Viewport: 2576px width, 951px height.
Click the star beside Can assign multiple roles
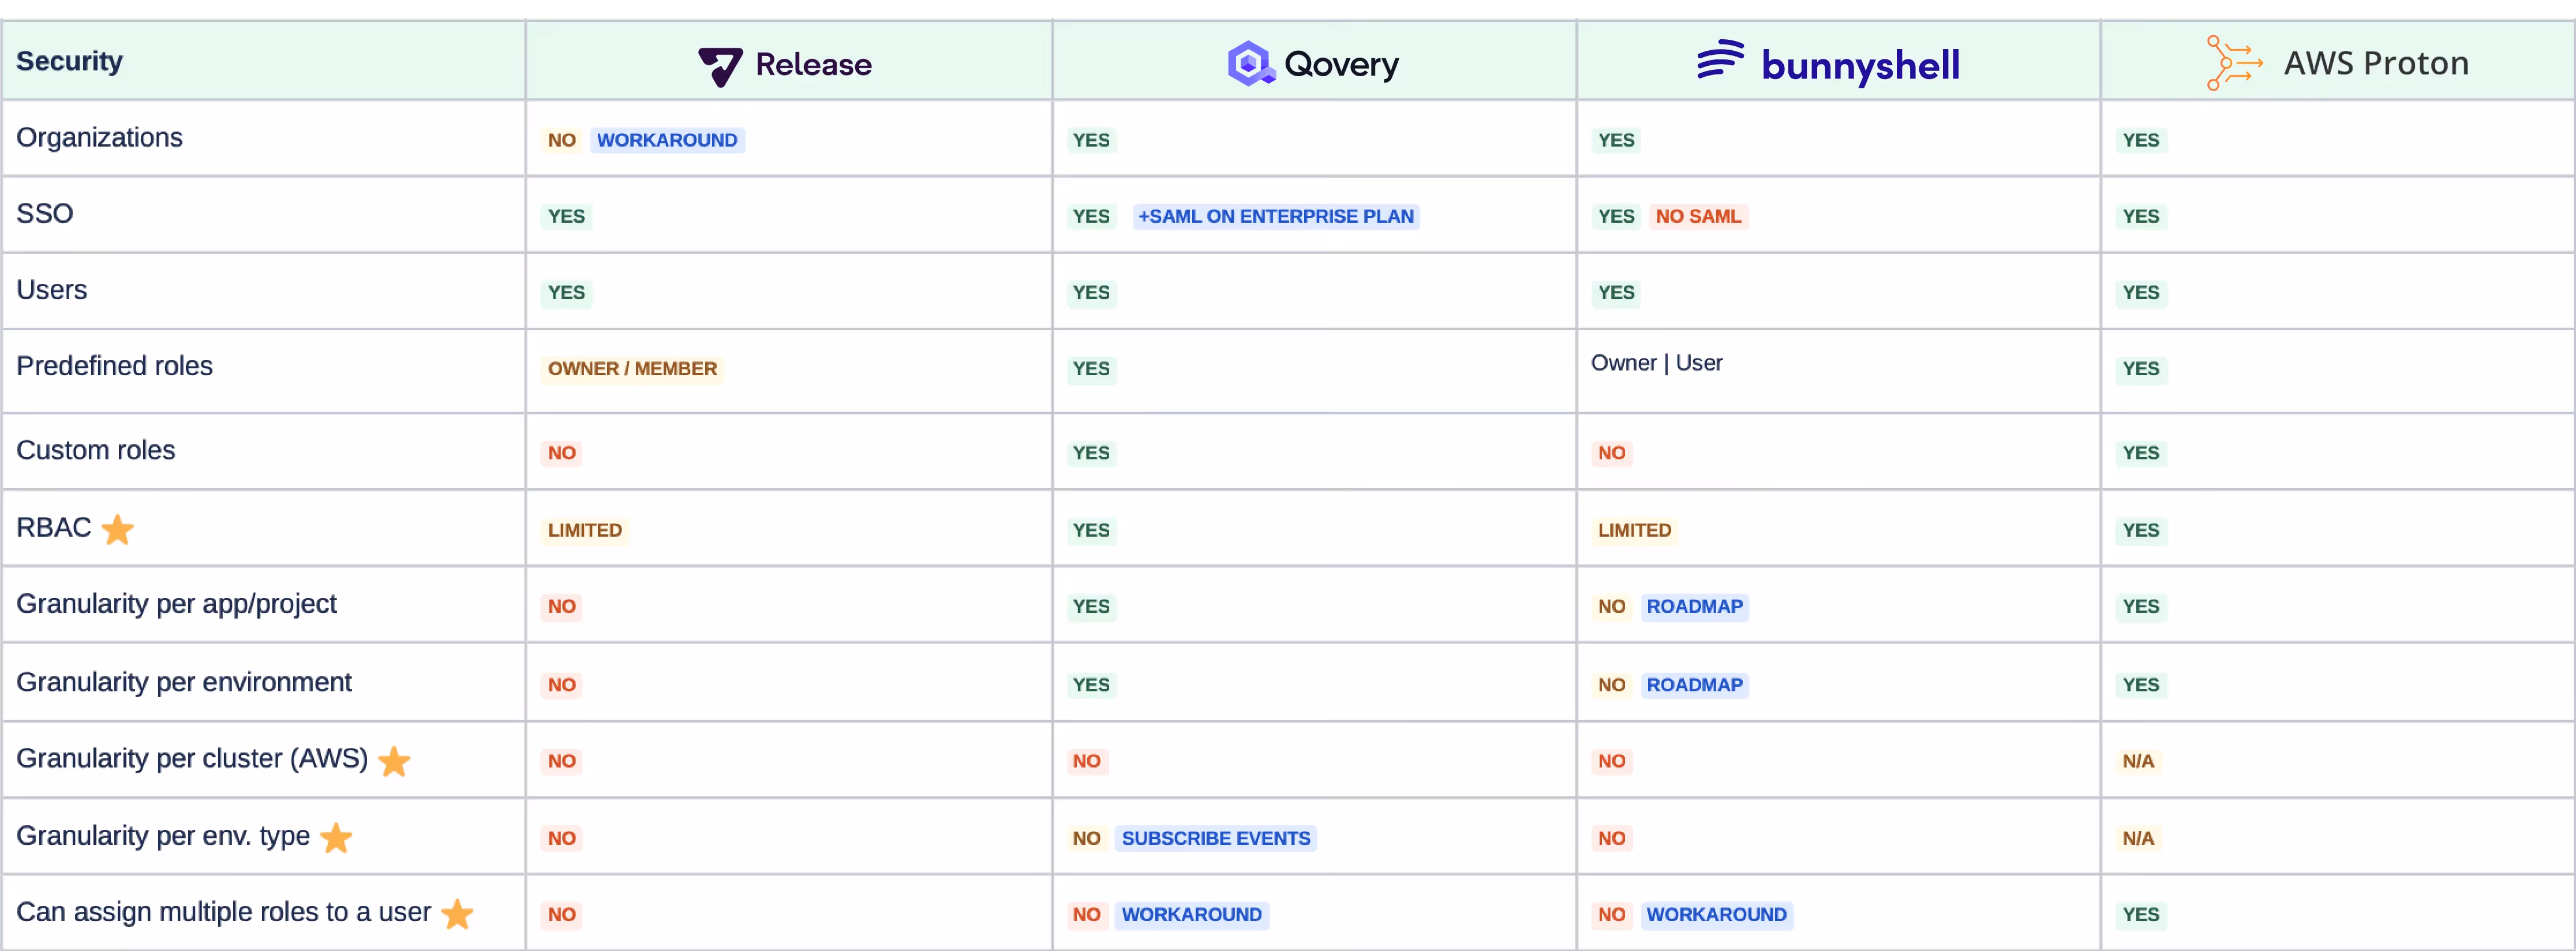click(x=458, y=914)
